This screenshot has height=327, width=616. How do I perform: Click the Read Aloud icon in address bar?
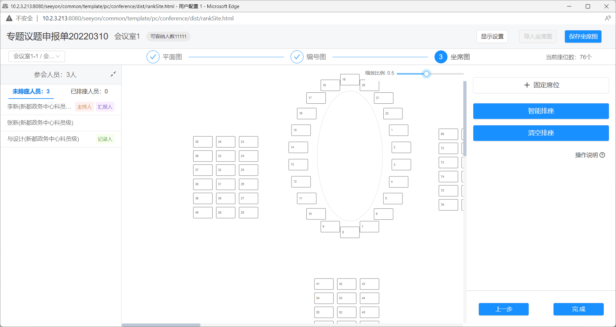coord(608,18)
